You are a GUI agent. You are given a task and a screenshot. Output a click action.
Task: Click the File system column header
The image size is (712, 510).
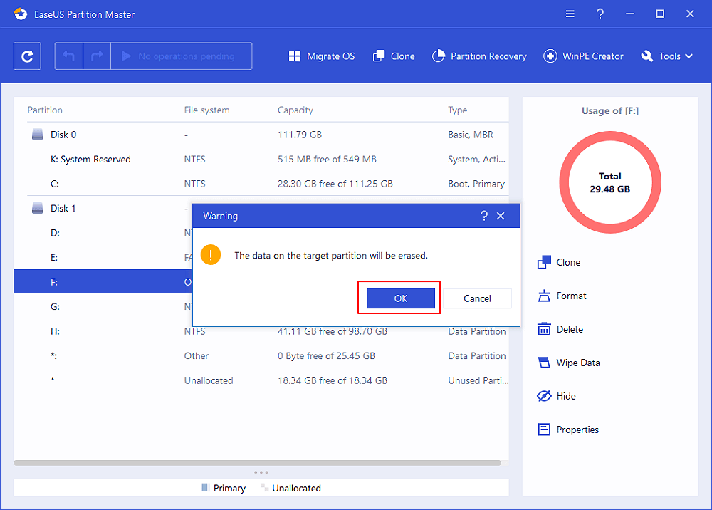pos(206,110)
